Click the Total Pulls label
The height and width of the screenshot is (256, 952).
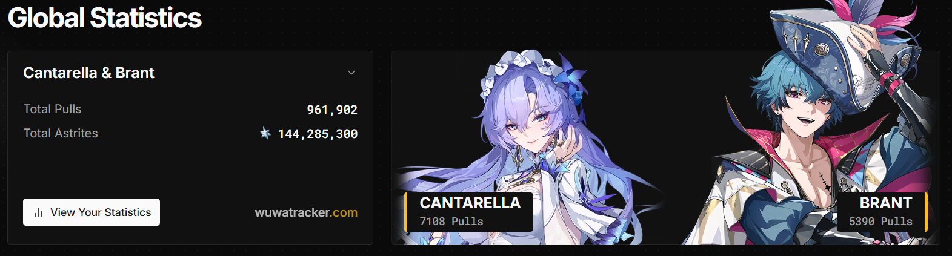point(52,109)
